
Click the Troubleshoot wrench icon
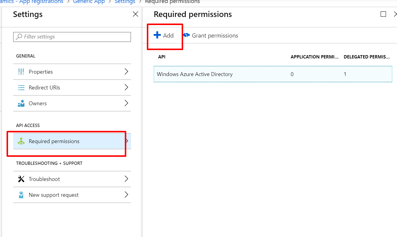coord(21,179)
